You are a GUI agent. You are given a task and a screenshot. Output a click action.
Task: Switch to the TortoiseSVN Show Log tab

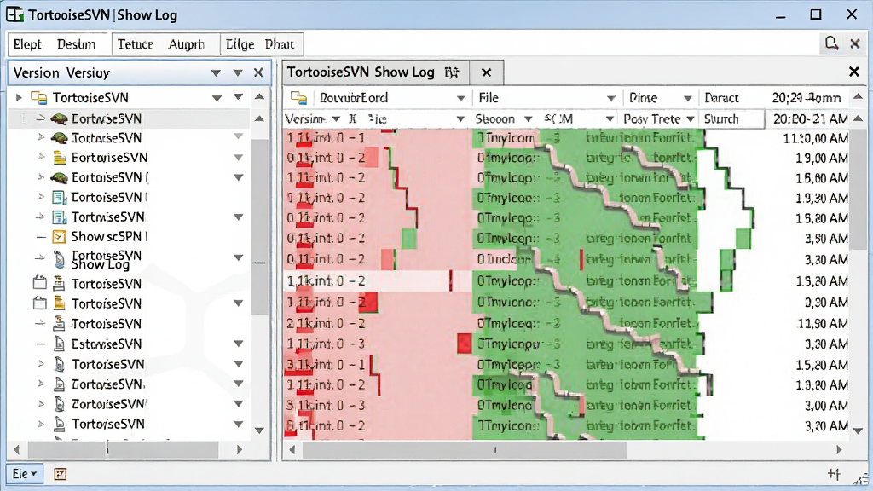coord(376,72)
